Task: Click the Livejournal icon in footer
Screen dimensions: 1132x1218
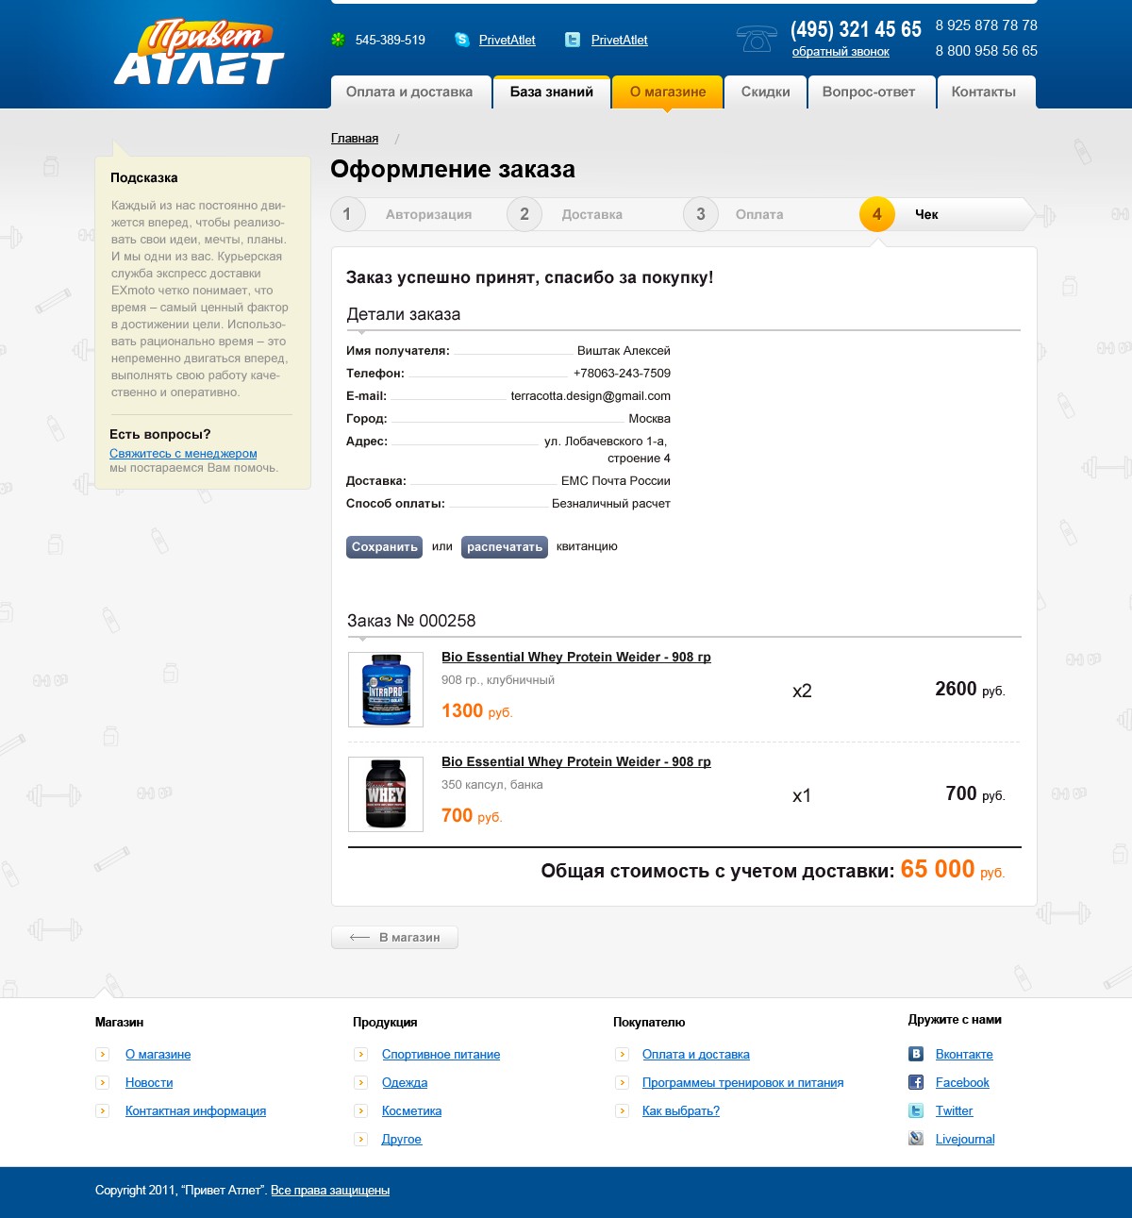Action: (916, 1139)
